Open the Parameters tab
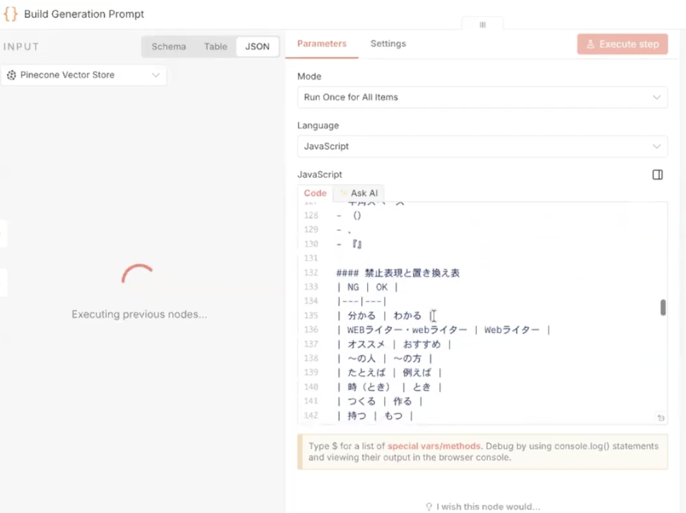 pos(322,44)
